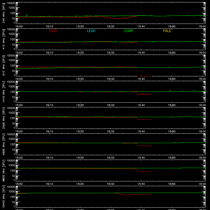
Task: Select the 1415 MHz [SFU] axis label
Action: click(3, 92)
